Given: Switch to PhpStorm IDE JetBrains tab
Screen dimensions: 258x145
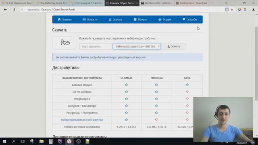Looking at the screenshot, I should point(157,3).
